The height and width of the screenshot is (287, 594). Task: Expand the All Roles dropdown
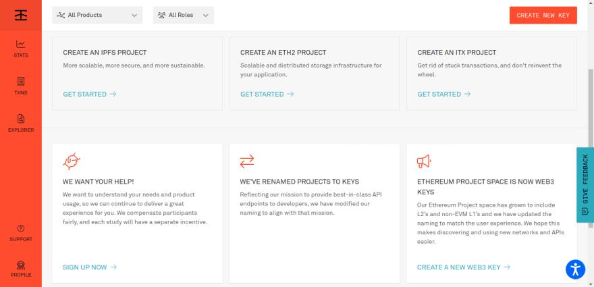[x=183, y=15]
